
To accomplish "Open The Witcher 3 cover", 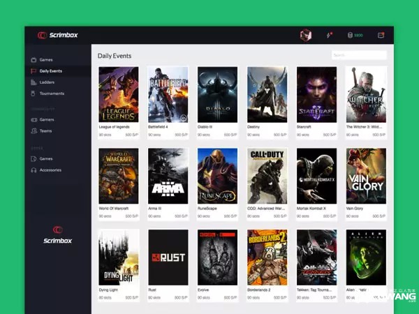I will point(366,94).
